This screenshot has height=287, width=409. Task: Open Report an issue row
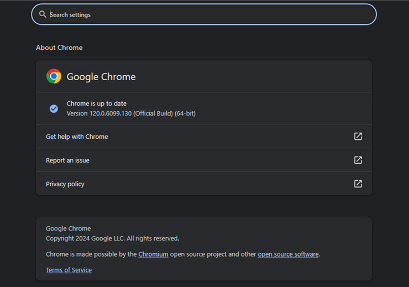pyautogui.click(x=204, y=160)
